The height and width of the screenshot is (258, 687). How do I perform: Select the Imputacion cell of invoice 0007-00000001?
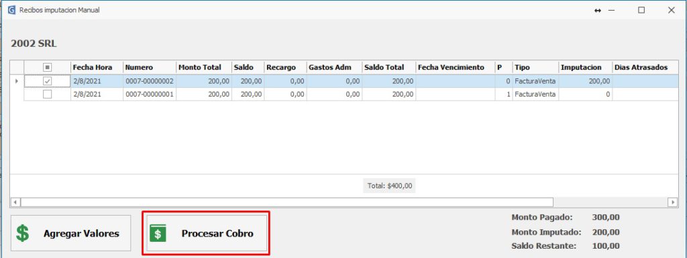point(585,94)
